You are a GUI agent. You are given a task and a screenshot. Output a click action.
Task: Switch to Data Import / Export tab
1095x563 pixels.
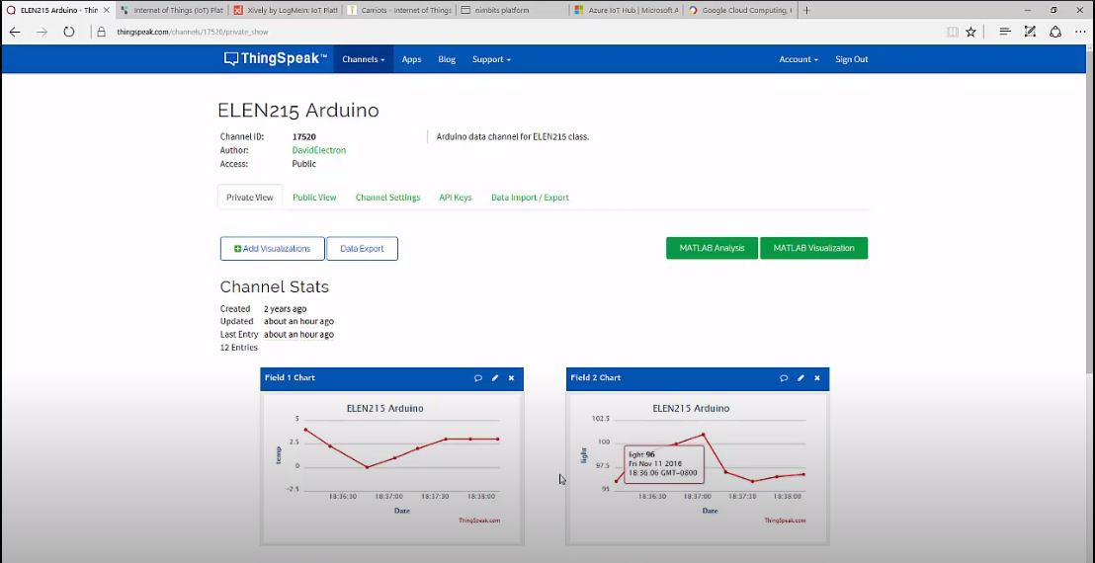[530, 198]
